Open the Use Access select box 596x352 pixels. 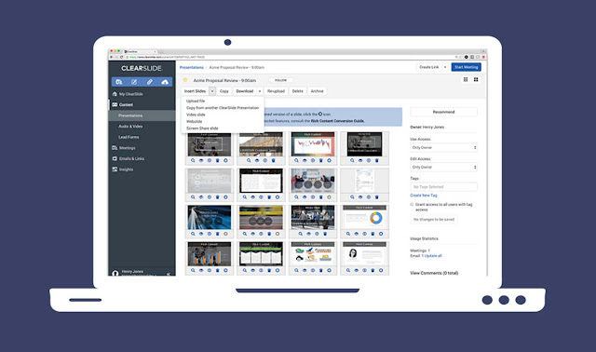[x=443, y=147]
